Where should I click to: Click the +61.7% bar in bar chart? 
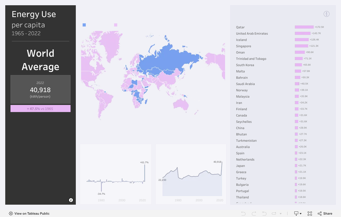pos(145,173)
